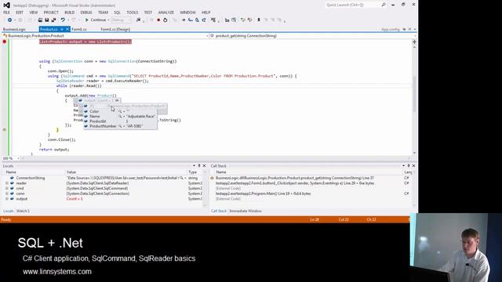Expand the cmd variable in Locals
The height and width of the screenshot is (282, 502).
7,188
